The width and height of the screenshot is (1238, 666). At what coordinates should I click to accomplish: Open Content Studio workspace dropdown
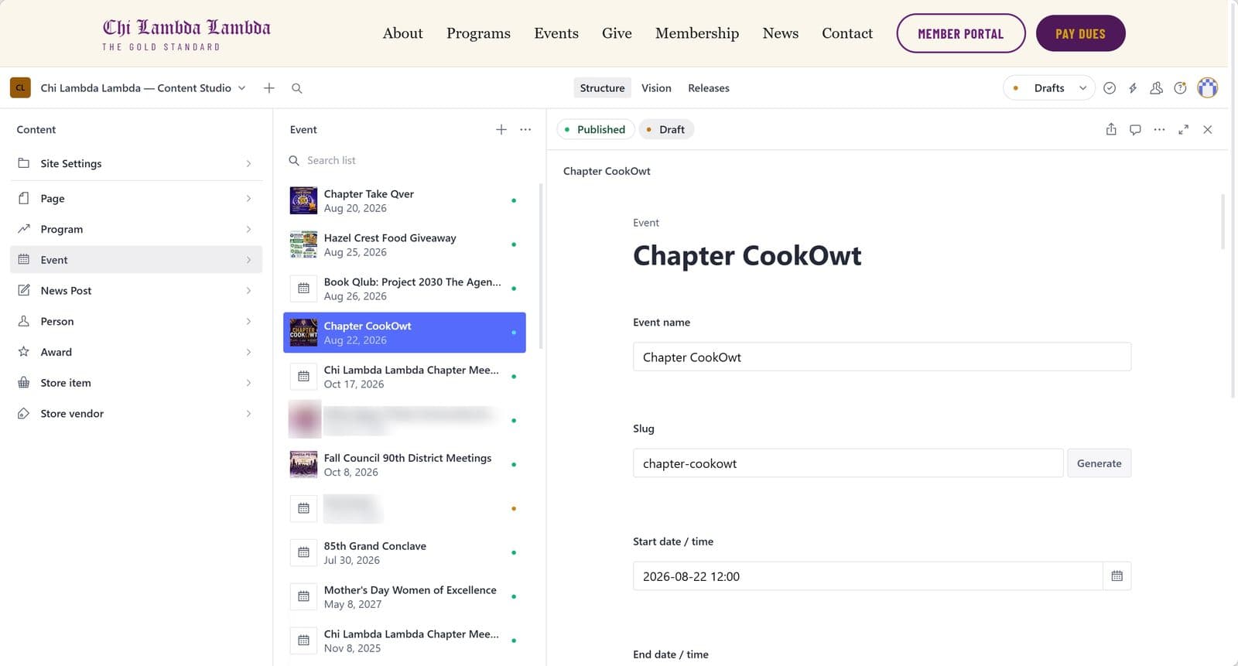(x=143, y=88)
